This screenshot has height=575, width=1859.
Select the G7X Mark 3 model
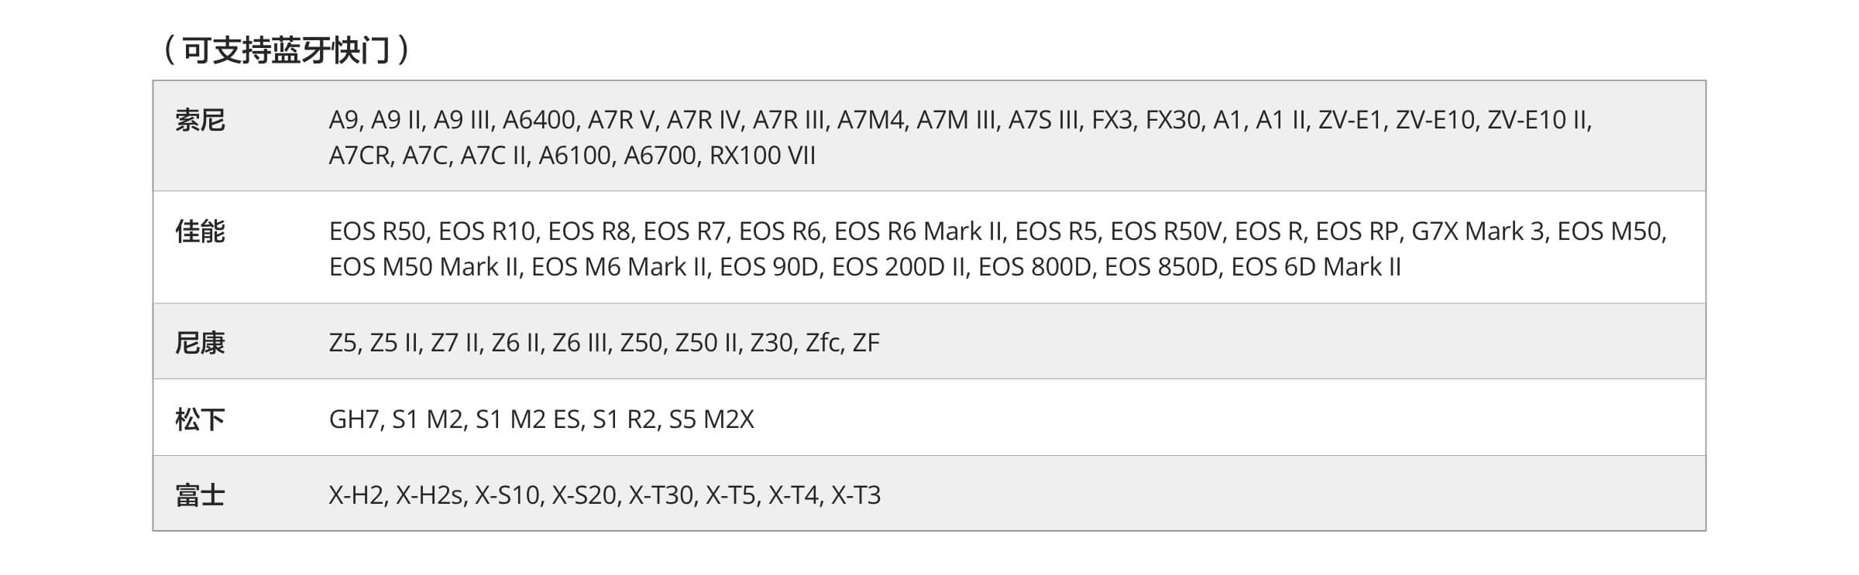point(1477,231)
